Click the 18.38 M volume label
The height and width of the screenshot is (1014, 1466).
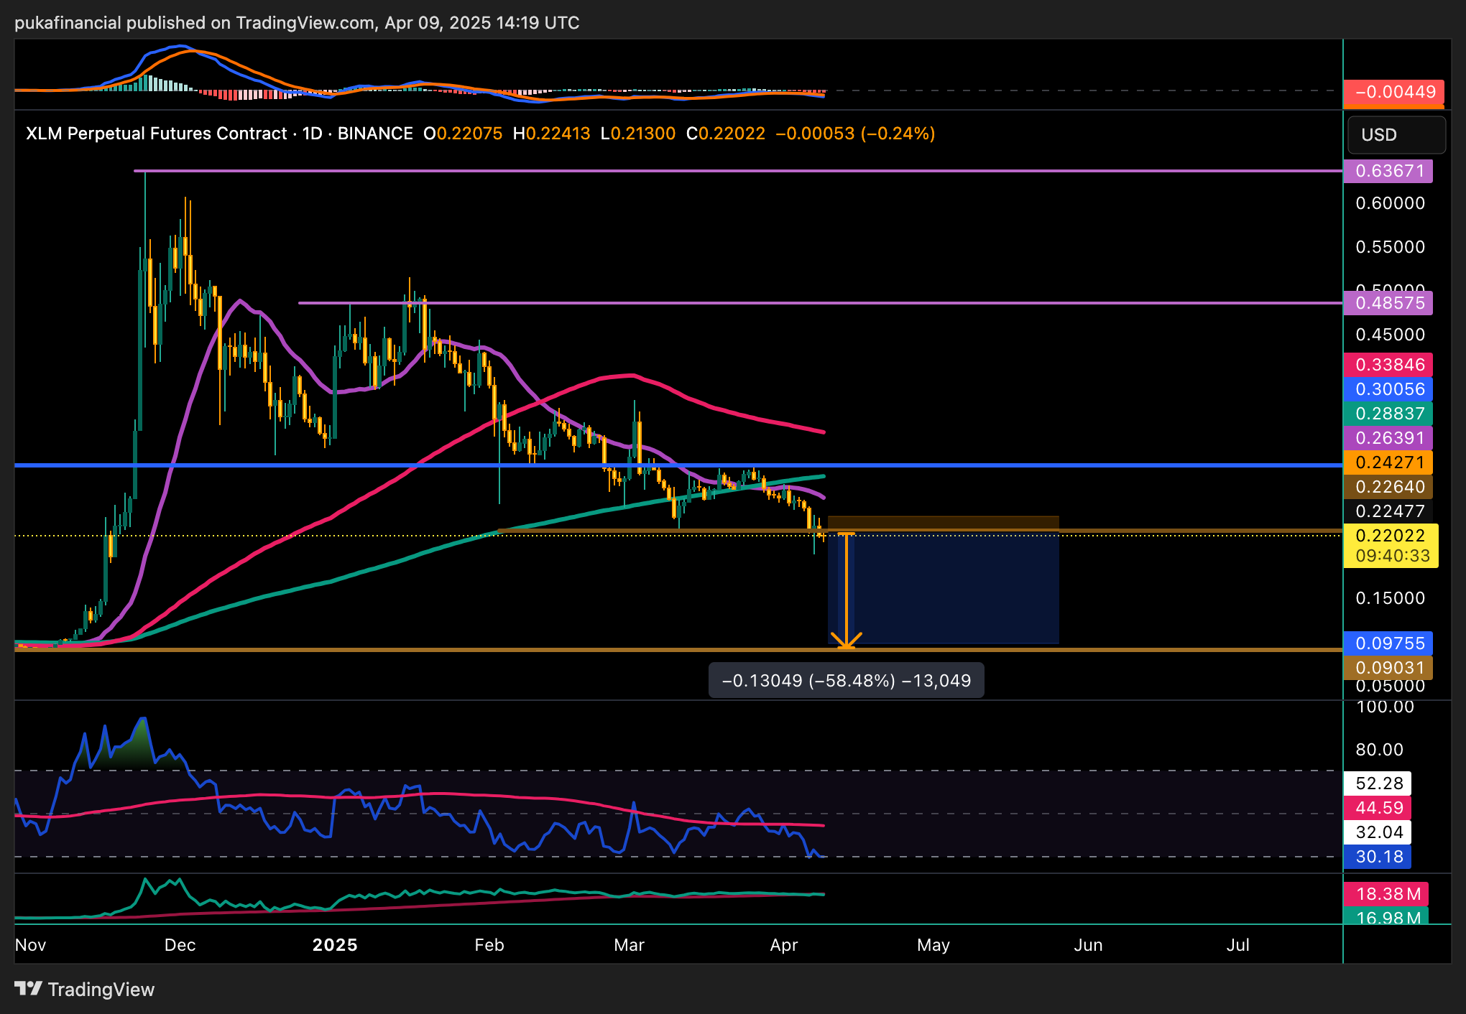(x=1386, y=894)
